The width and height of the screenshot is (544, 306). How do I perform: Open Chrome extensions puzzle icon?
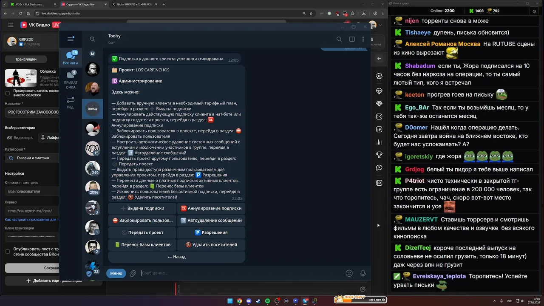tap(352, 13)
